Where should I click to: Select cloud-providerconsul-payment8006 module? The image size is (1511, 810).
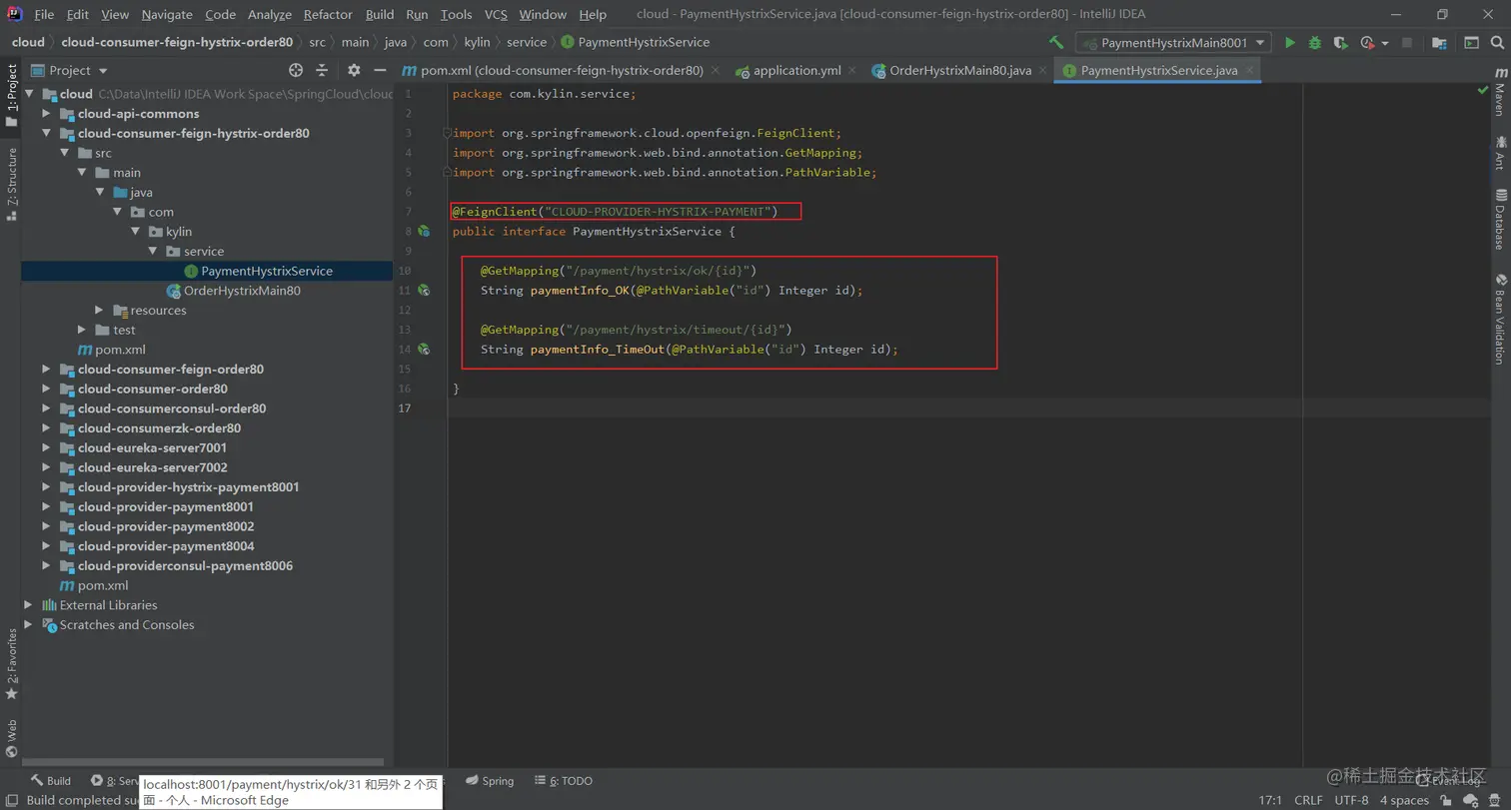pyautogui.click(x=185, y=566)
